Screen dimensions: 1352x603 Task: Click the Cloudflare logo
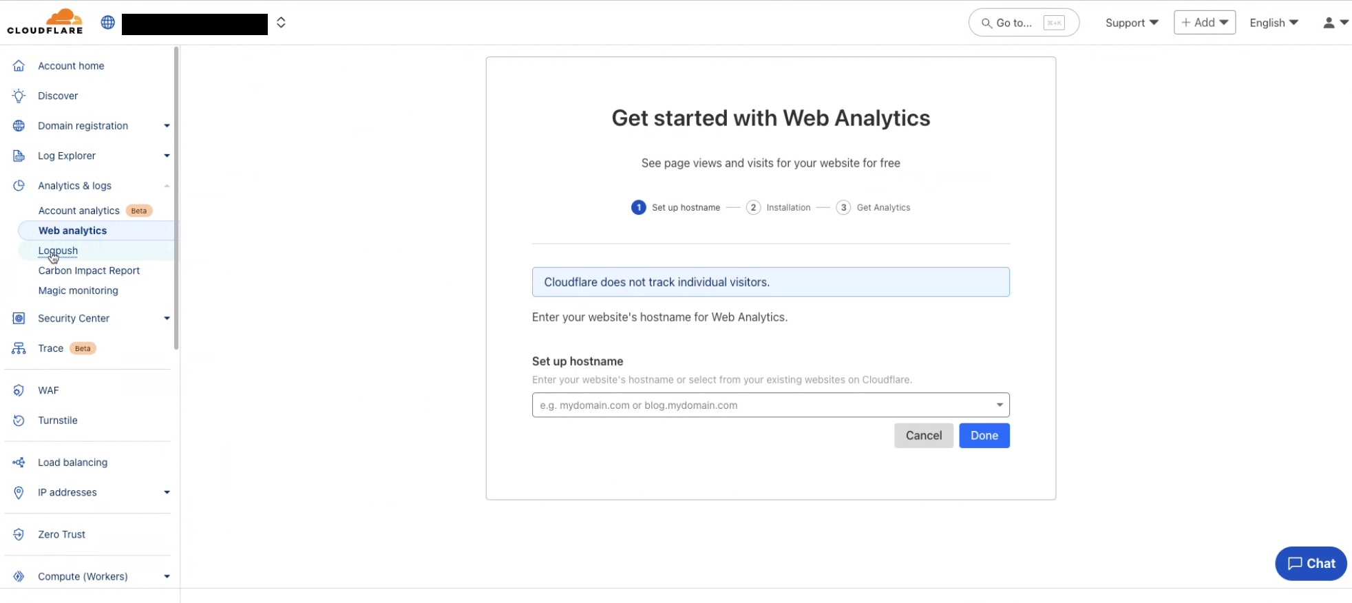pos(45,22)
